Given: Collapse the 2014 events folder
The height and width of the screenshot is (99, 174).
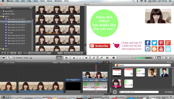Looking at the screenshot, I should (1, 49).
